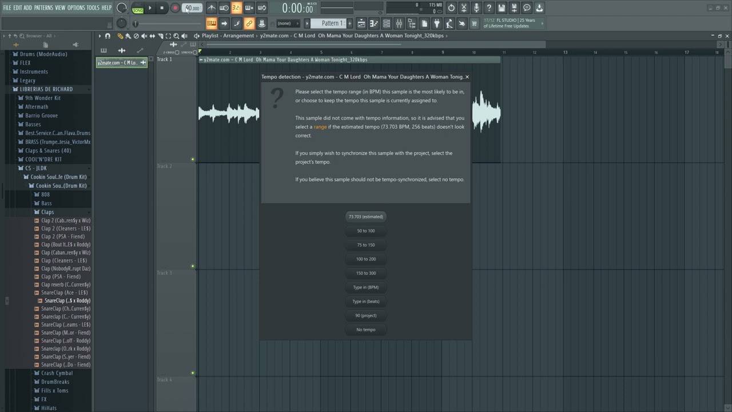Viewport: 732px width, 412px height.
Task: Collapse the CS - JLDK folder
Action: click(x=36, y=168)
